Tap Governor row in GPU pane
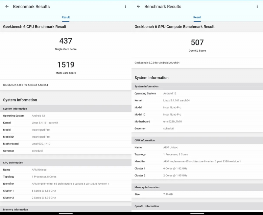The image size is (263, 215). (x=197, y=128)
